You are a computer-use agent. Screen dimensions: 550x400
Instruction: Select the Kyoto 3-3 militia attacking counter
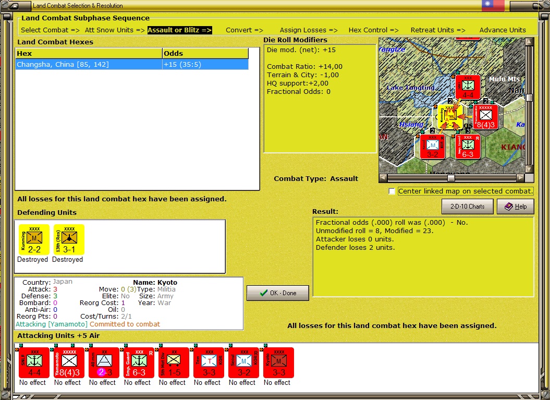tap(279, 363)
